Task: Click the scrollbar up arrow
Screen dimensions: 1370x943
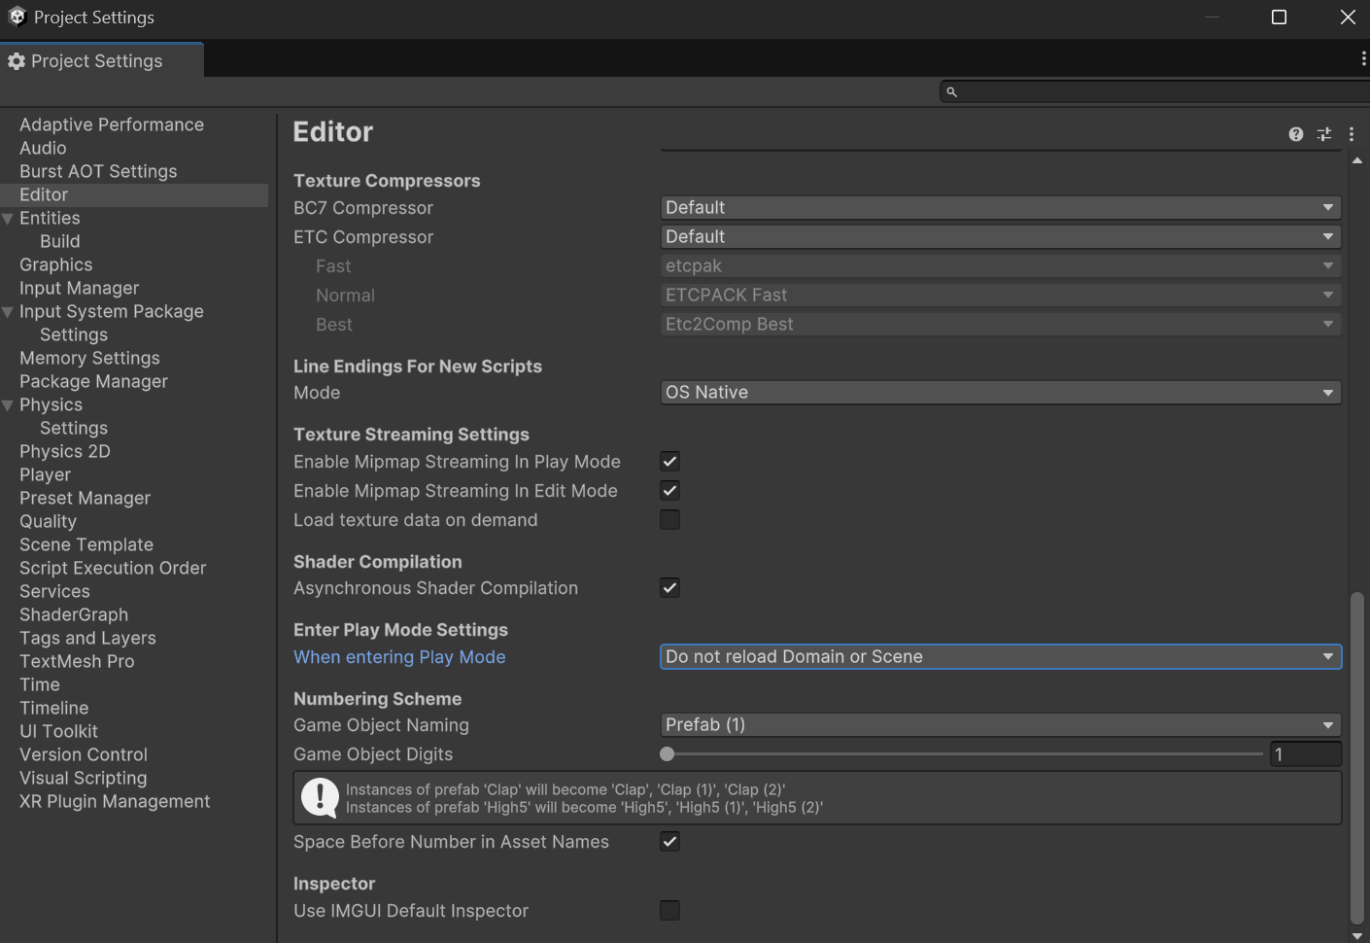Action: (1357, 160)
